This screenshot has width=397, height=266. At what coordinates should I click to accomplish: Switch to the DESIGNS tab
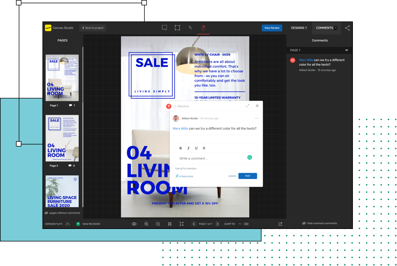(x=299, y=28)
